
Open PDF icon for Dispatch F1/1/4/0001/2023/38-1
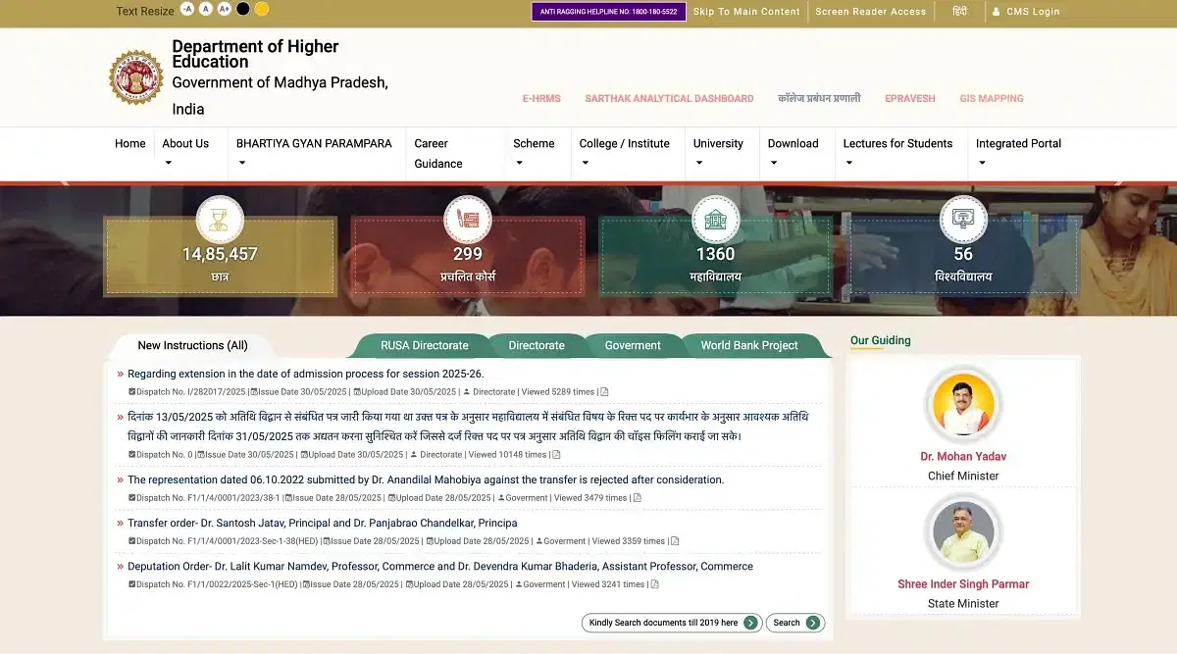(637, 497)
